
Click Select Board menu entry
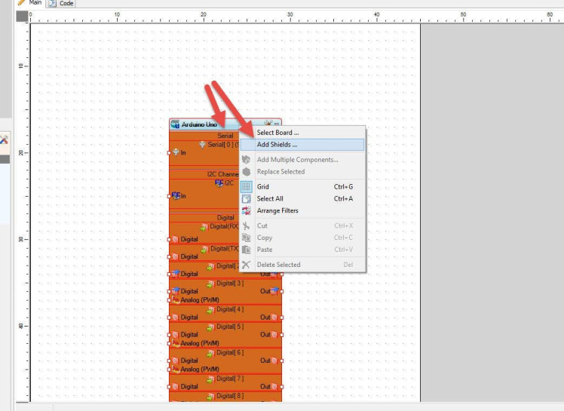pos(277,133)
